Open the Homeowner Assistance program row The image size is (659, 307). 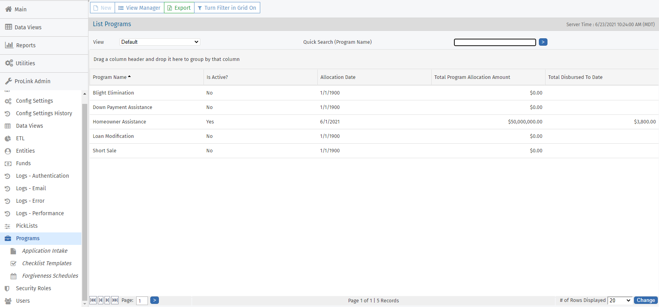(119, 122)
